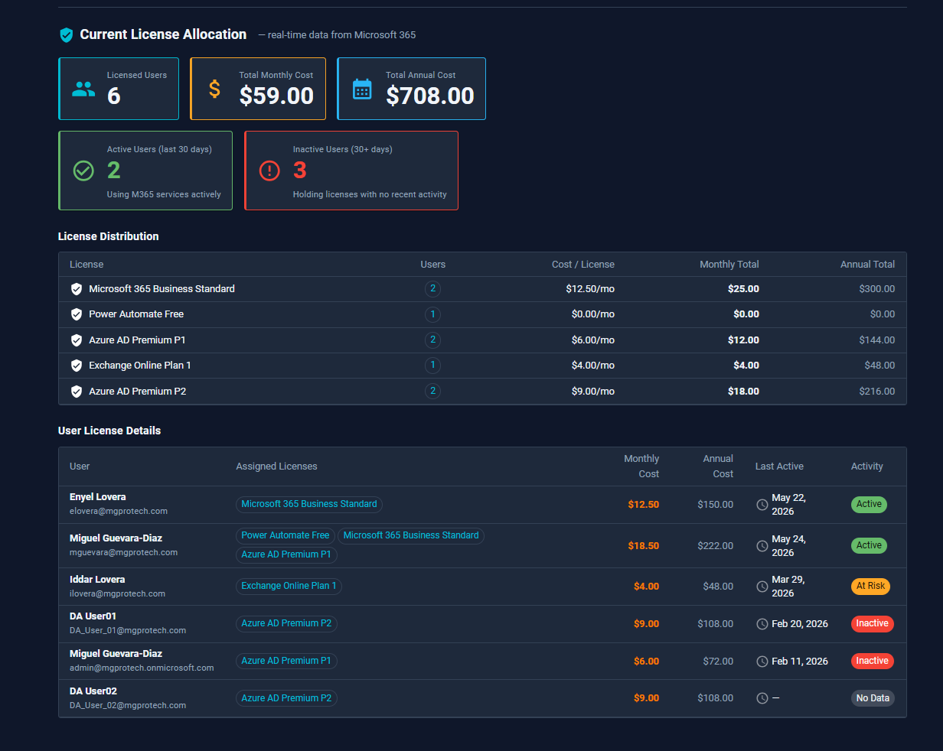Click the $9.00/mo cost per license
943x751 pixels.
[593, 392]
